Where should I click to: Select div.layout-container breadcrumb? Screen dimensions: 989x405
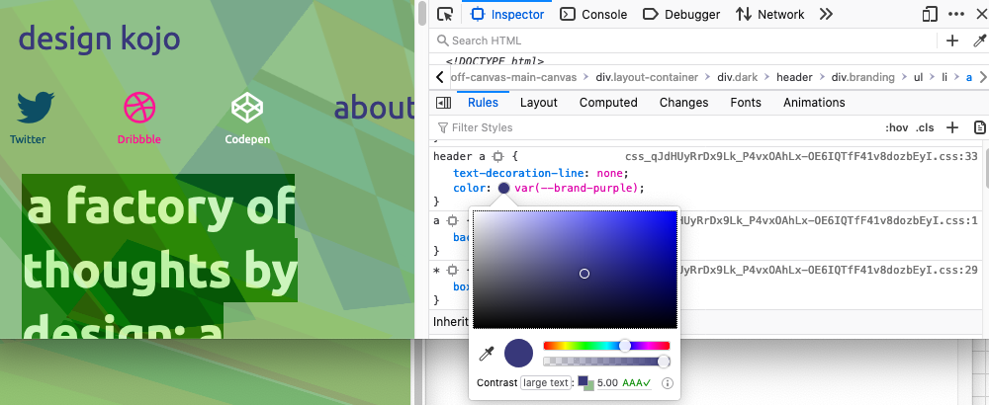point(647,77)
